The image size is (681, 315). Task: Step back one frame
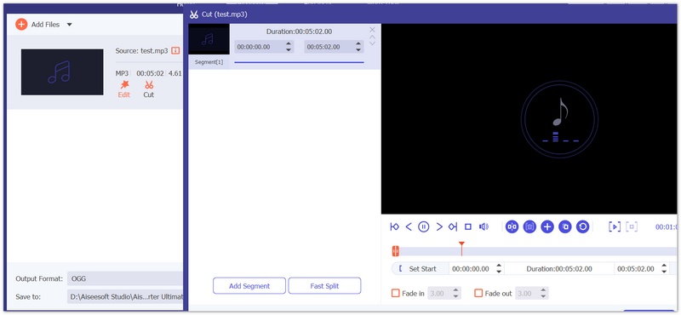[x=409, y=226]
